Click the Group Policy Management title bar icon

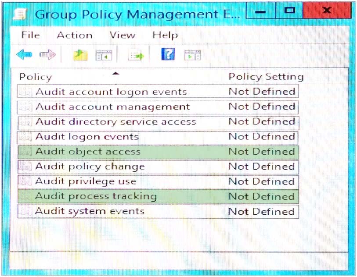(x=21, y=14)
